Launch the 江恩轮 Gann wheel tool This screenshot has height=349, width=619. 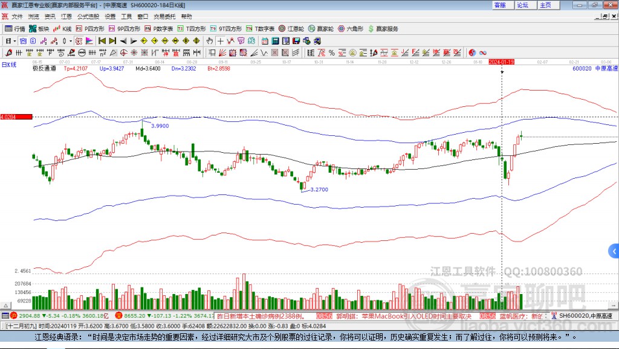tap(292, 28)
